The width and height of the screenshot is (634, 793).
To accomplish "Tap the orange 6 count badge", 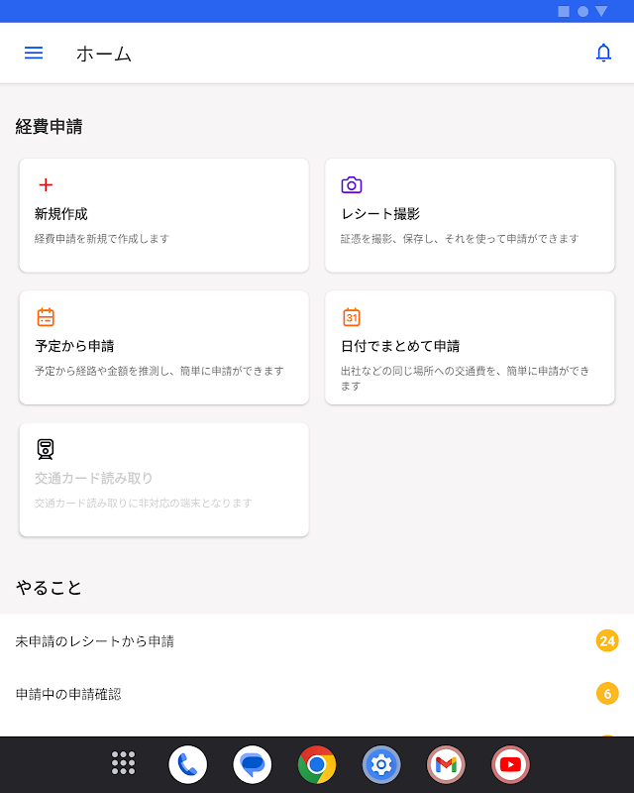I will (607, 694).
